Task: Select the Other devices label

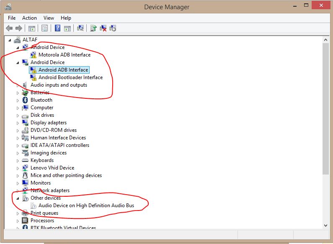Action: tap(46, 198)
